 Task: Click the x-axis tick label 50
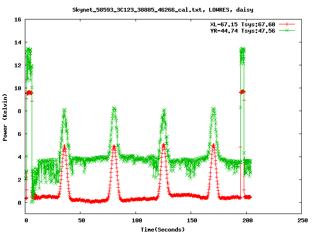coord(81,220)
